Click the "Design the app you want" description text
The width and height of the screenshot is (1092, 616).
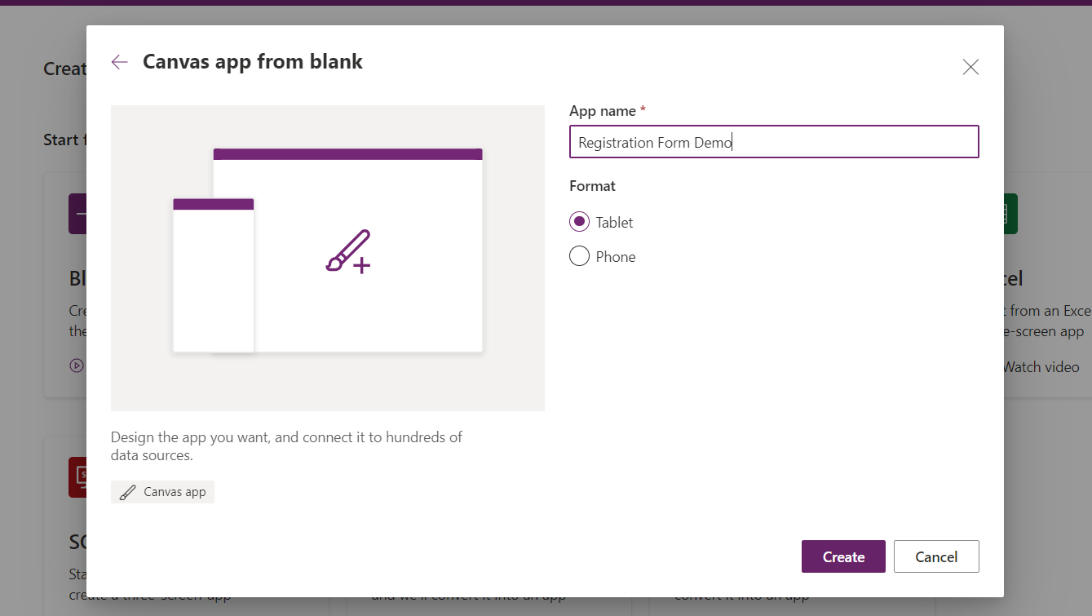point(286,446)
